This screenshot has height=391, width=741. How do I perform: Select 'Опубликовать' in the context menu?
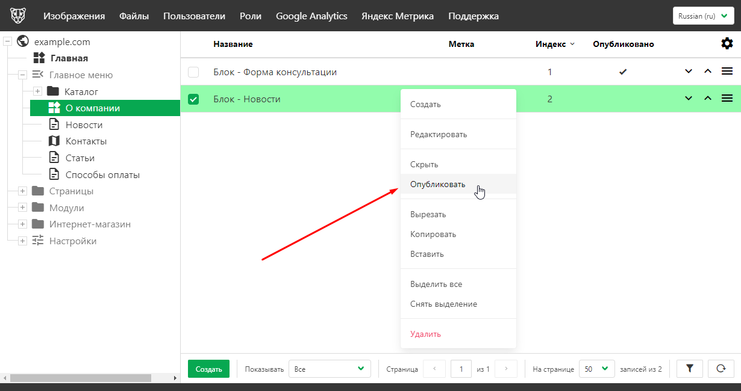click(x=438, y=184)
